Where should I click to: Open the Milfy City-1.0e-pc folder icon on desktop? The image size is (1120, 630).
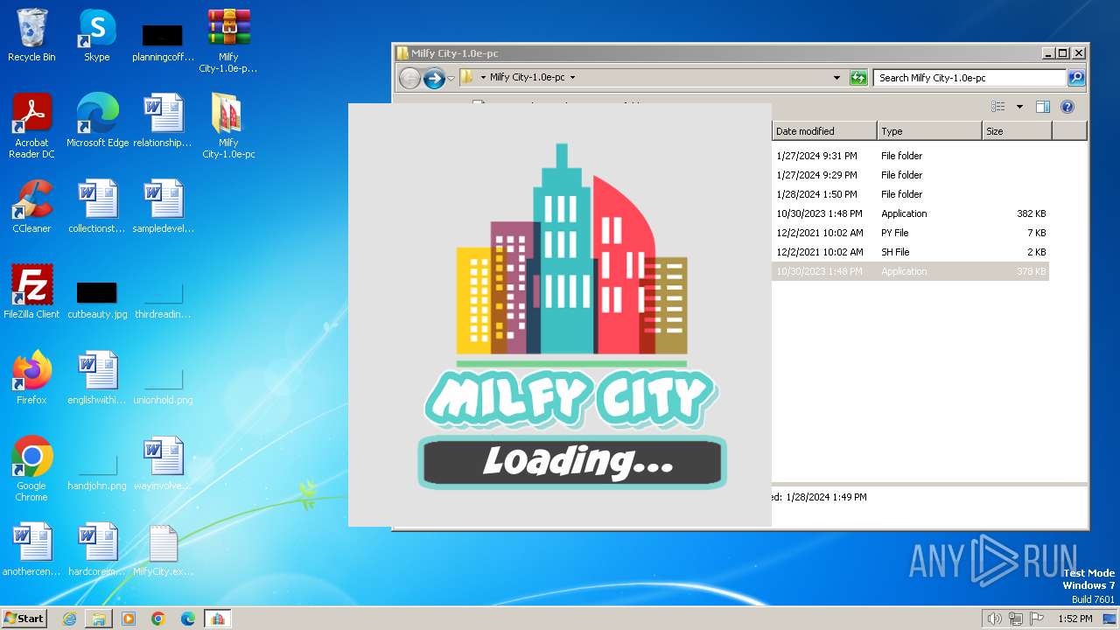coord(228,126)
